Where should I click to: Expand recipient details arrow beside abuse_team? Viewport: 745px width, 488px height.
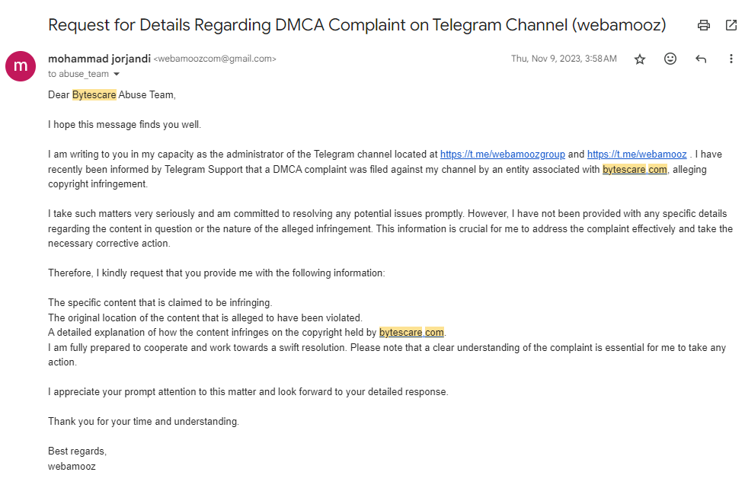point(117,75)
